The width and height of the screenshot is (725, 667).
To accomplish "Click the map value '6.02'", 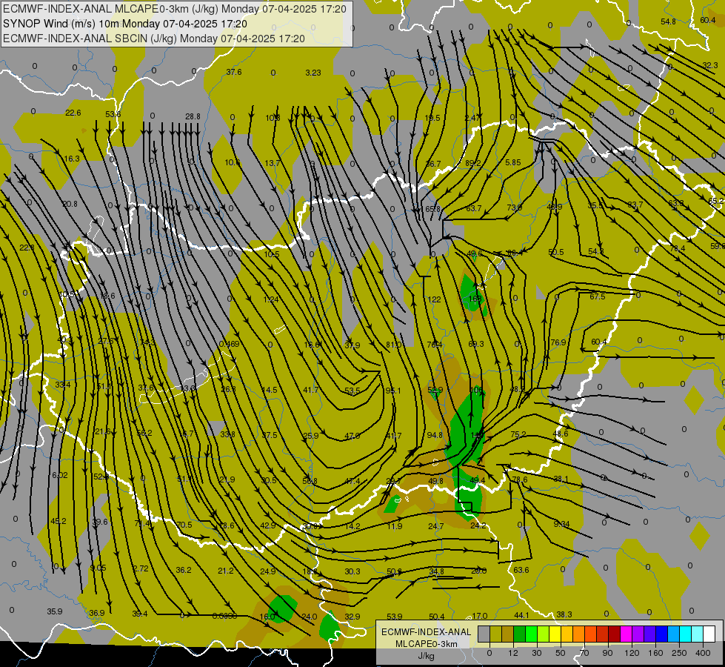I will tap(60, 475).
